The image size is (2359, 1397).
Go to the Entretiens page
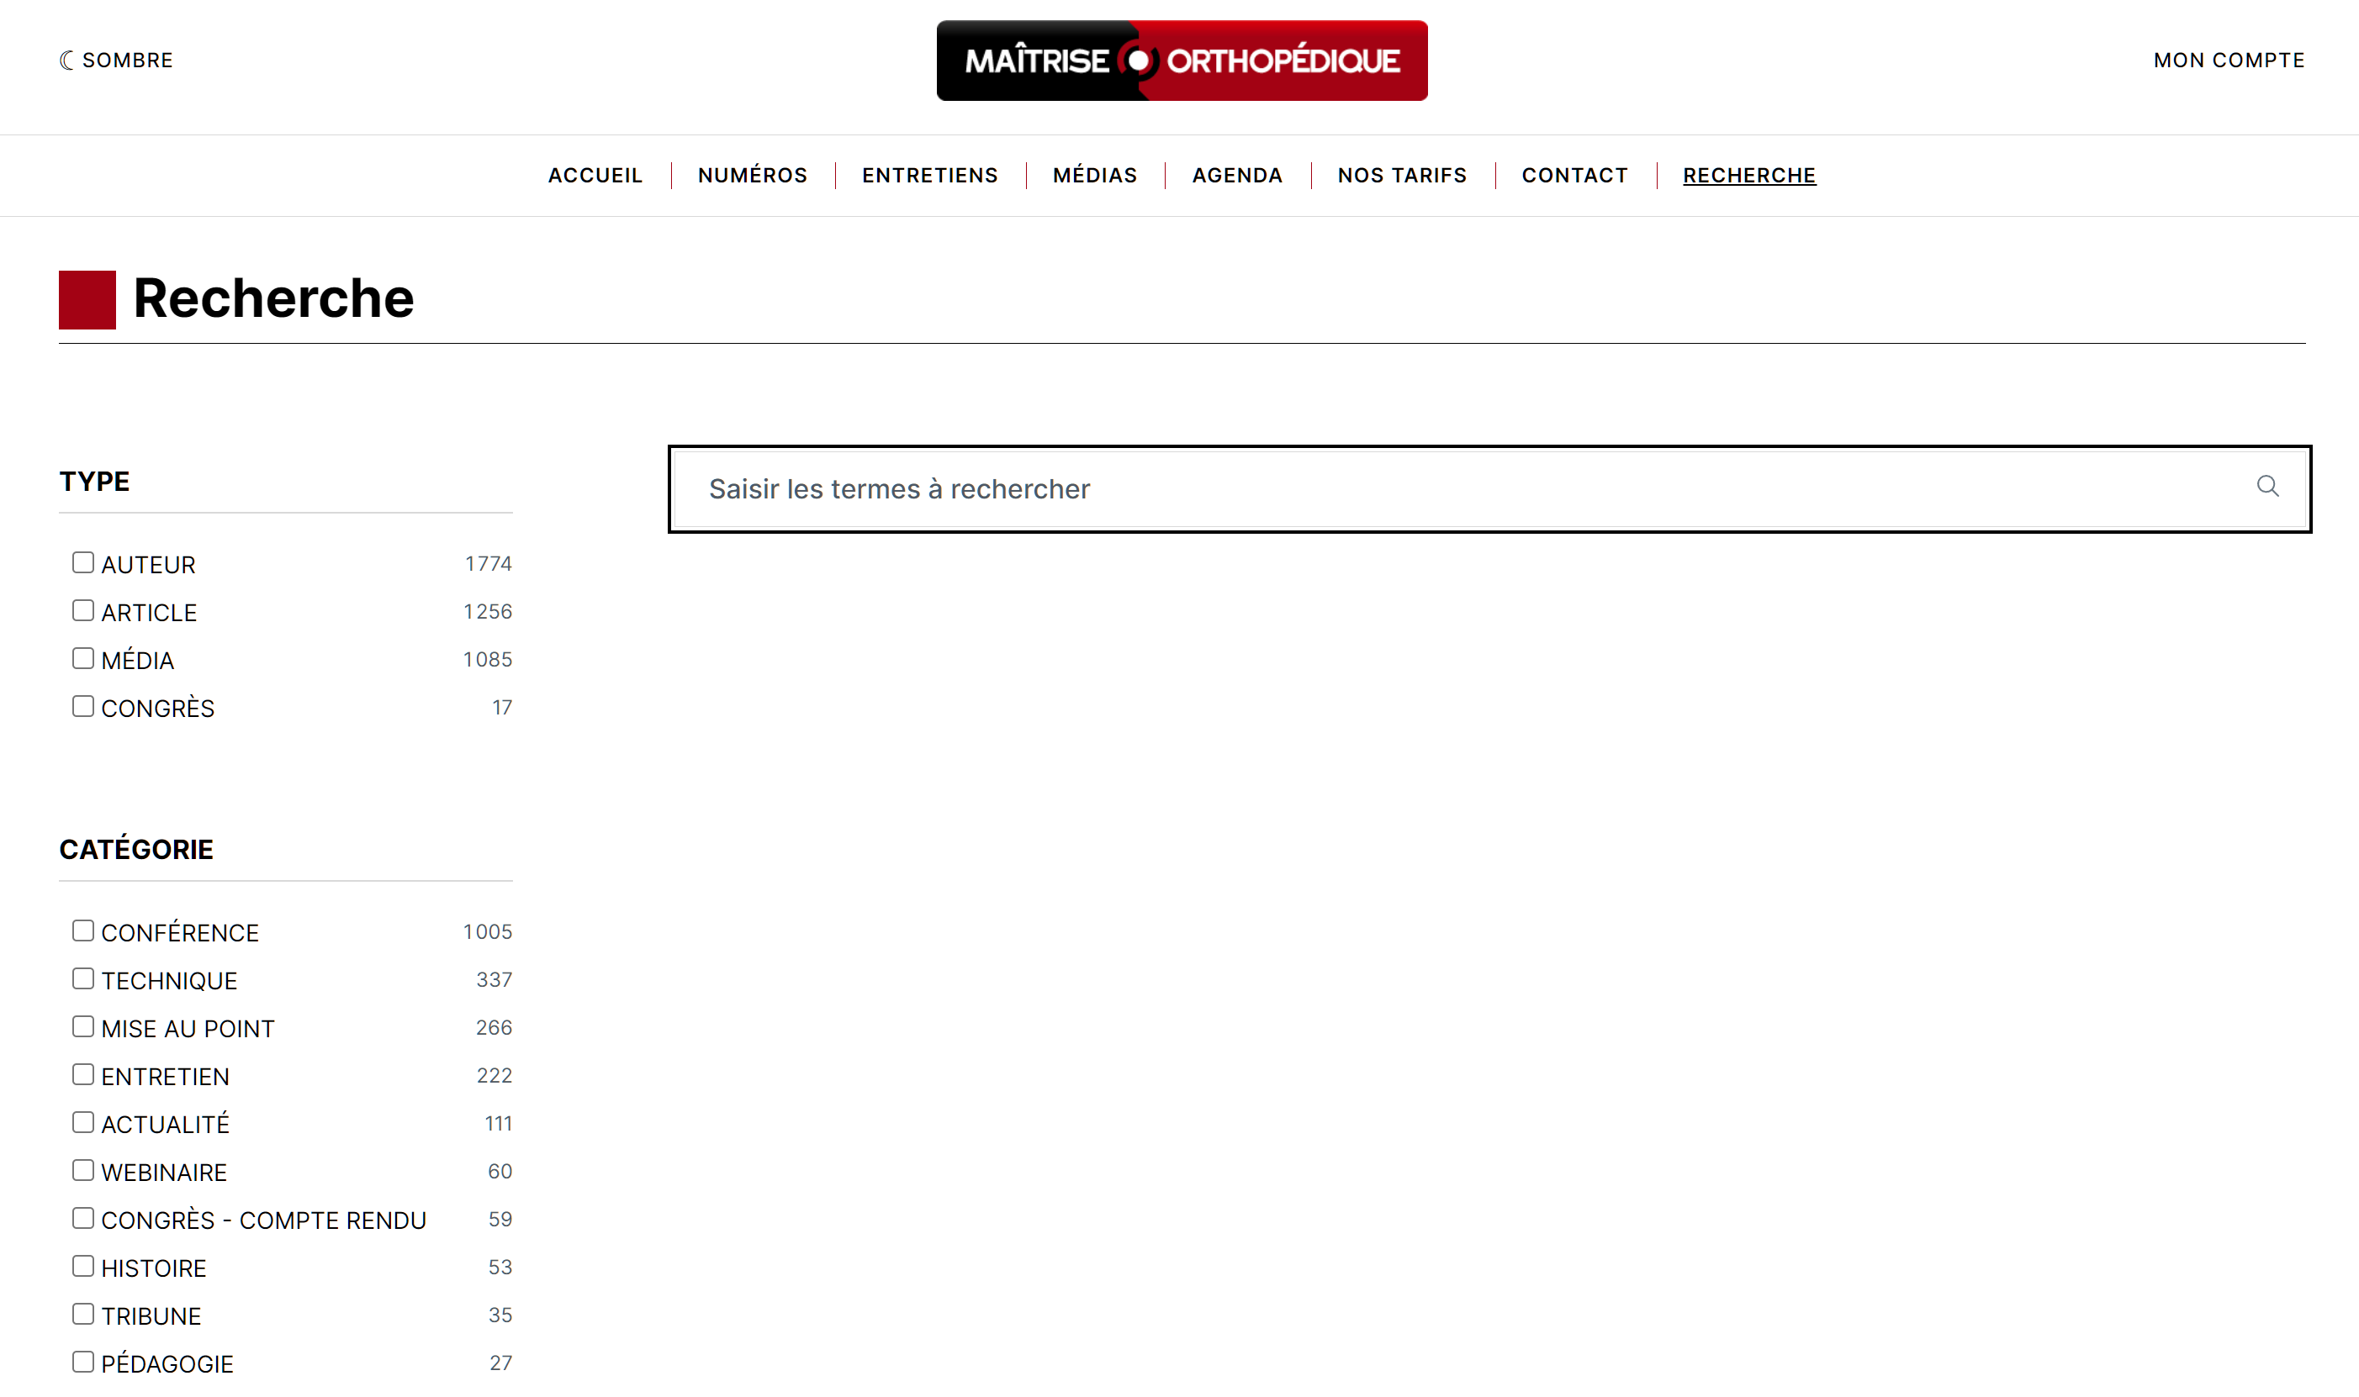(x=928, y=175)
